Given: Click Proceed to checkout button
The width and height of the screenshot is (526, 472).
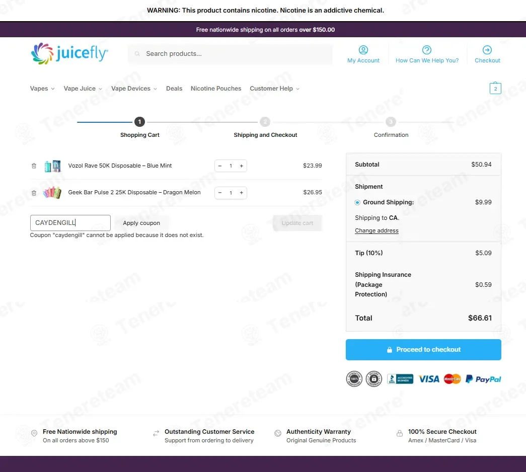Looking at the screenshot, I should coord(423,350).
